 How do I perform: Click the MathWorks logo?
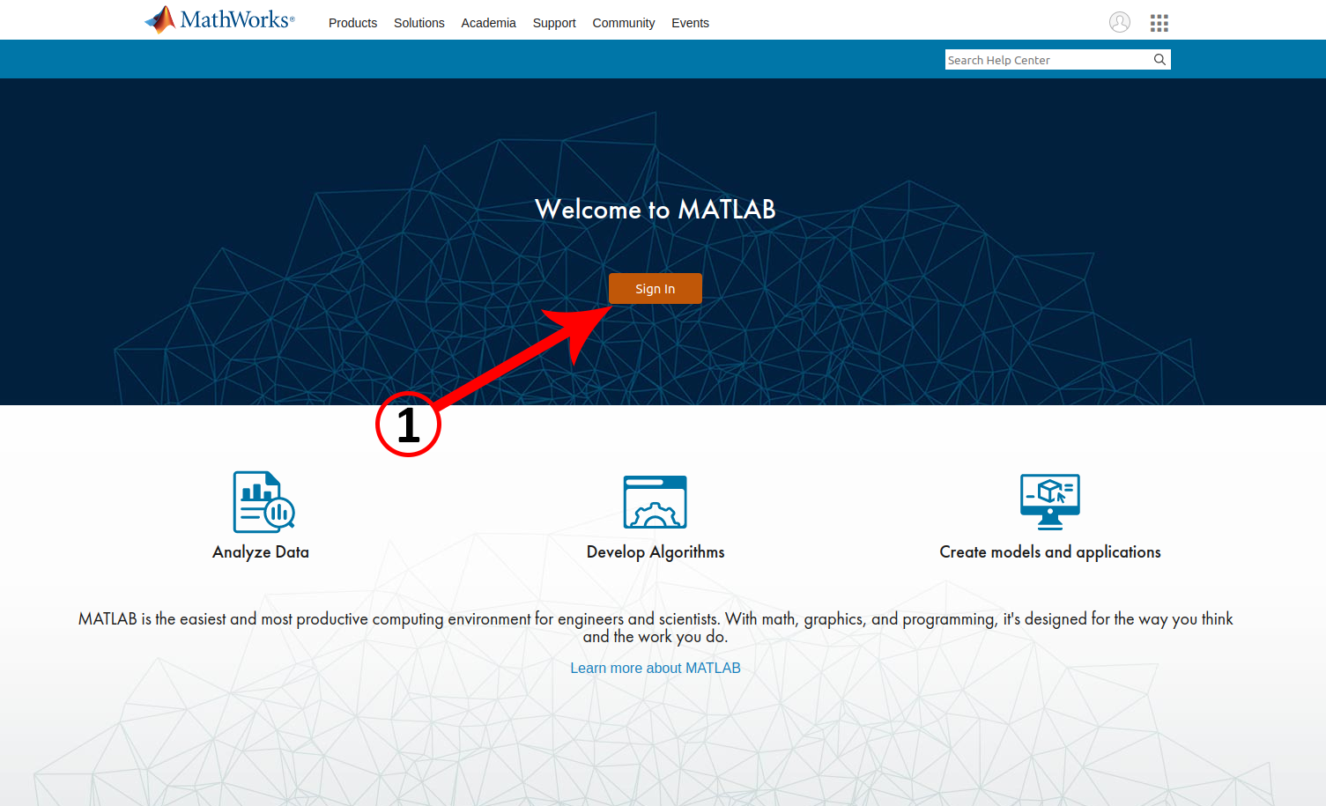click(219, 19)
